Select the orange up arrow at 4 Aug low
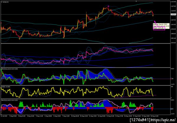This screenshot has width=177, height=123. 19,39
